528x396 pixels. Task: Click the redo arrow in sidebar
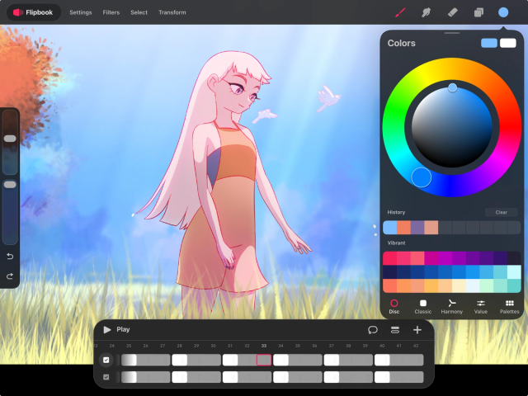coord(10,276)
